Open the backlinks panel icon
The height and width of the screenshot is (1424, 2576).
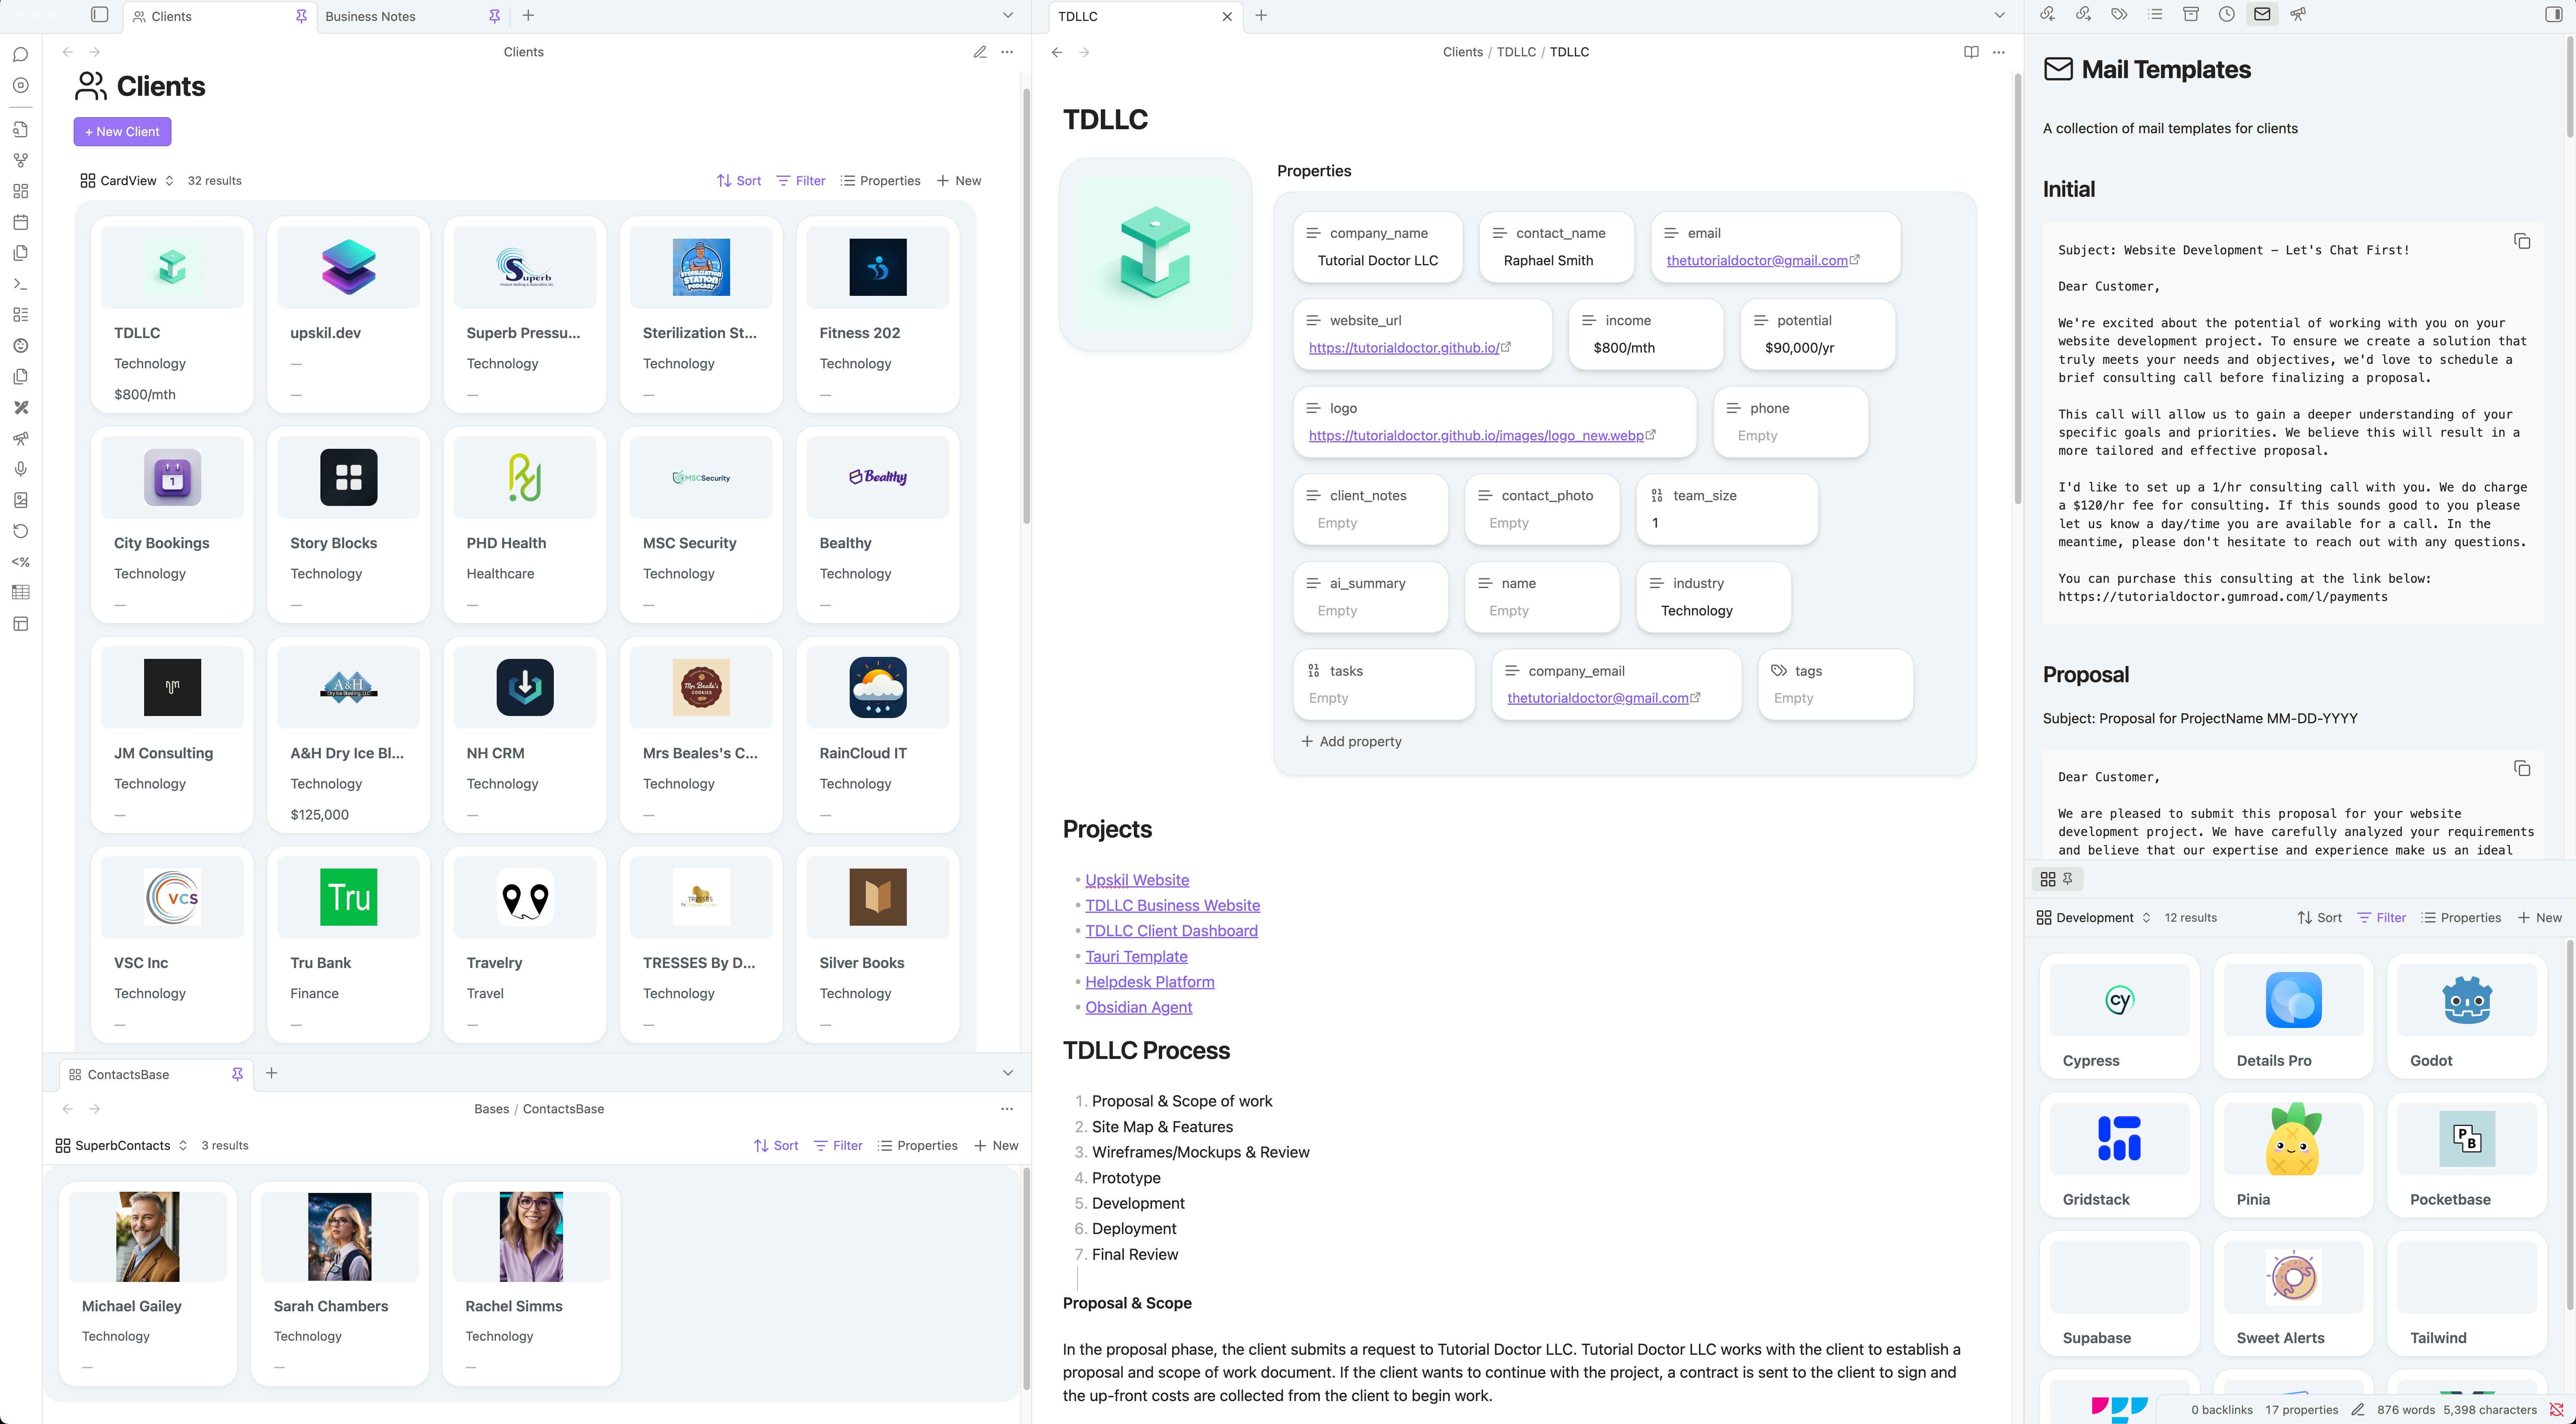[2047, 14]
